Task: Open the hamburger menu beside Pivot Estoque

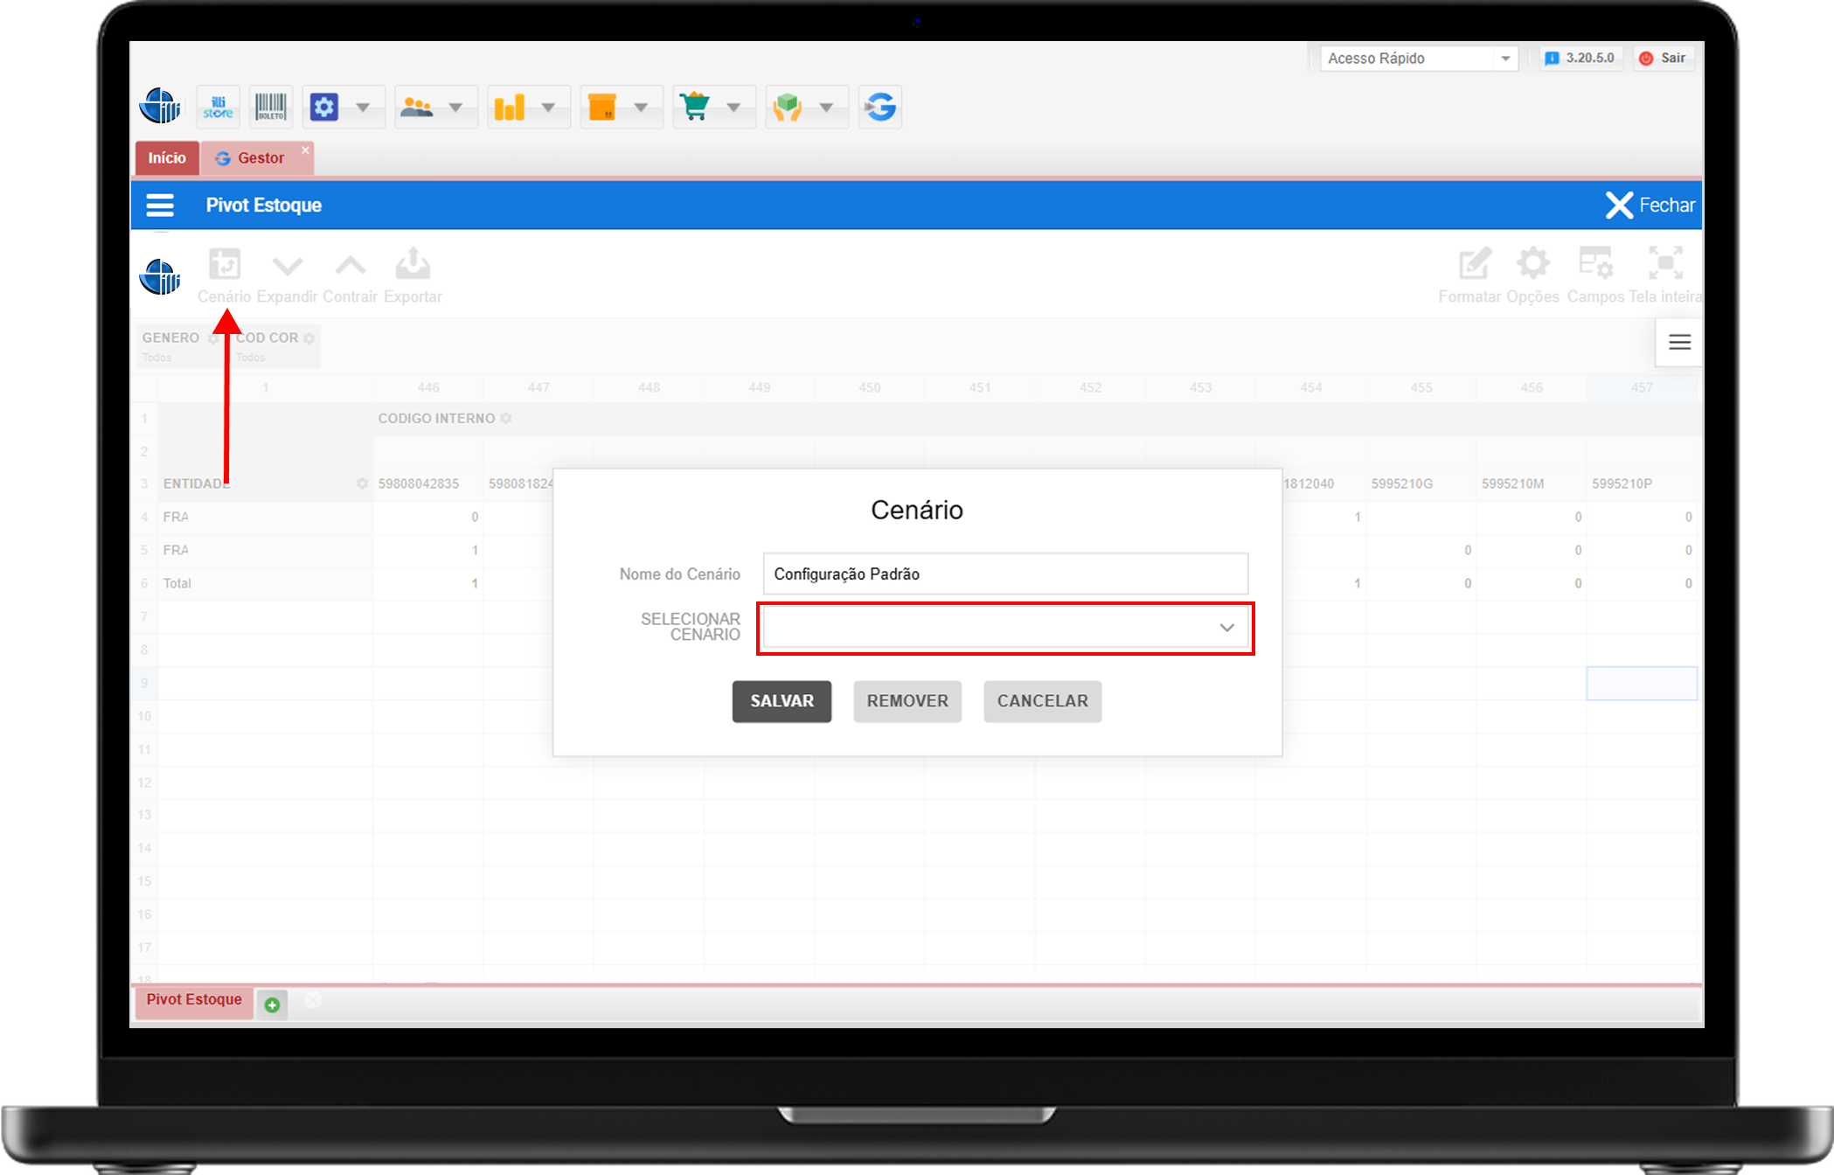Action: coord(160,205)
